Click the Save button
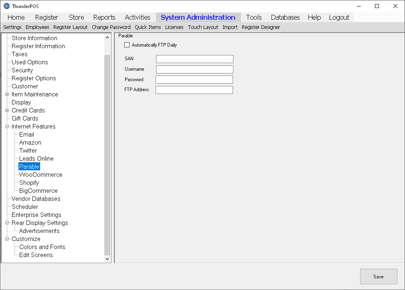Image resolution: width=405 pixels, height=290 pixels. pos(378,276)
